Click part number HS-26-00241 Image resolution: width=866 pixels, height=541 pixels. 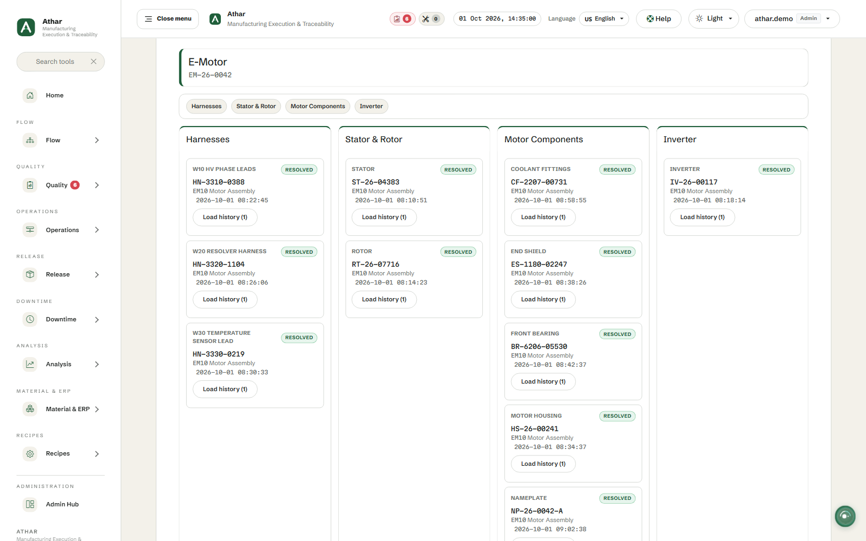(x=535, y=429)
